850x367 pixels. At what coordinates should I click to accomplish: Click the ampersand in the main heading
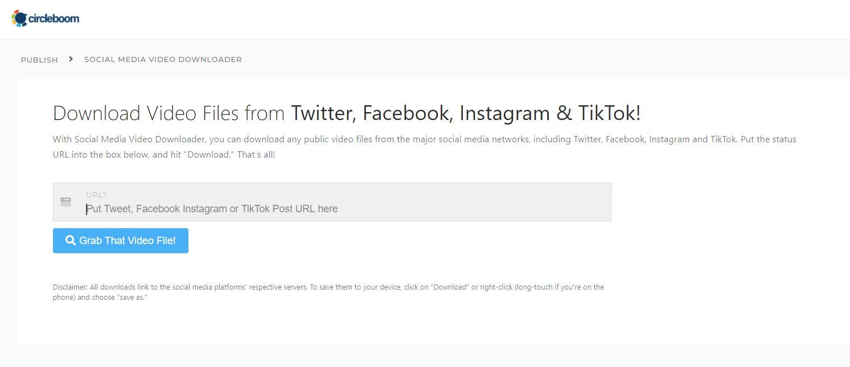click(x=564, y=113)
